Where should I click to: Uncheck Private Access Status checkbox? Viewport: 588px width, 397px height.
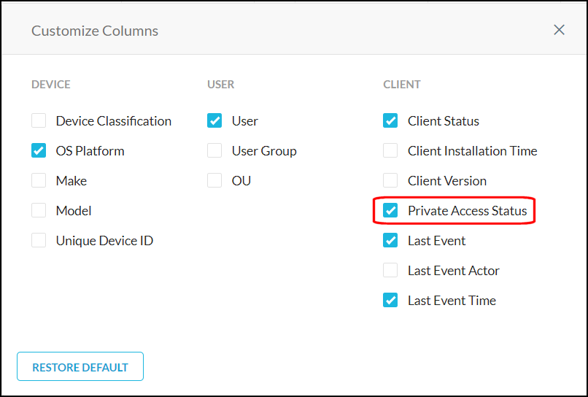pyautogui.click(x=390, y=211)
